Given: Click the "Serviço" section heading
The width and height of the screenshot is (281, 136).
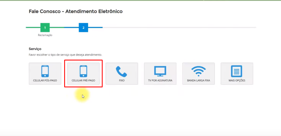Looking at the screenshot, I should coord(35,49).
